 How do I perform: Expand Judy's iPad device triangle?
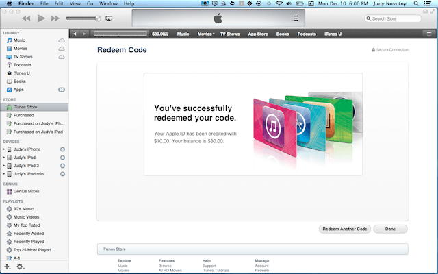click(x=3, y=158)
